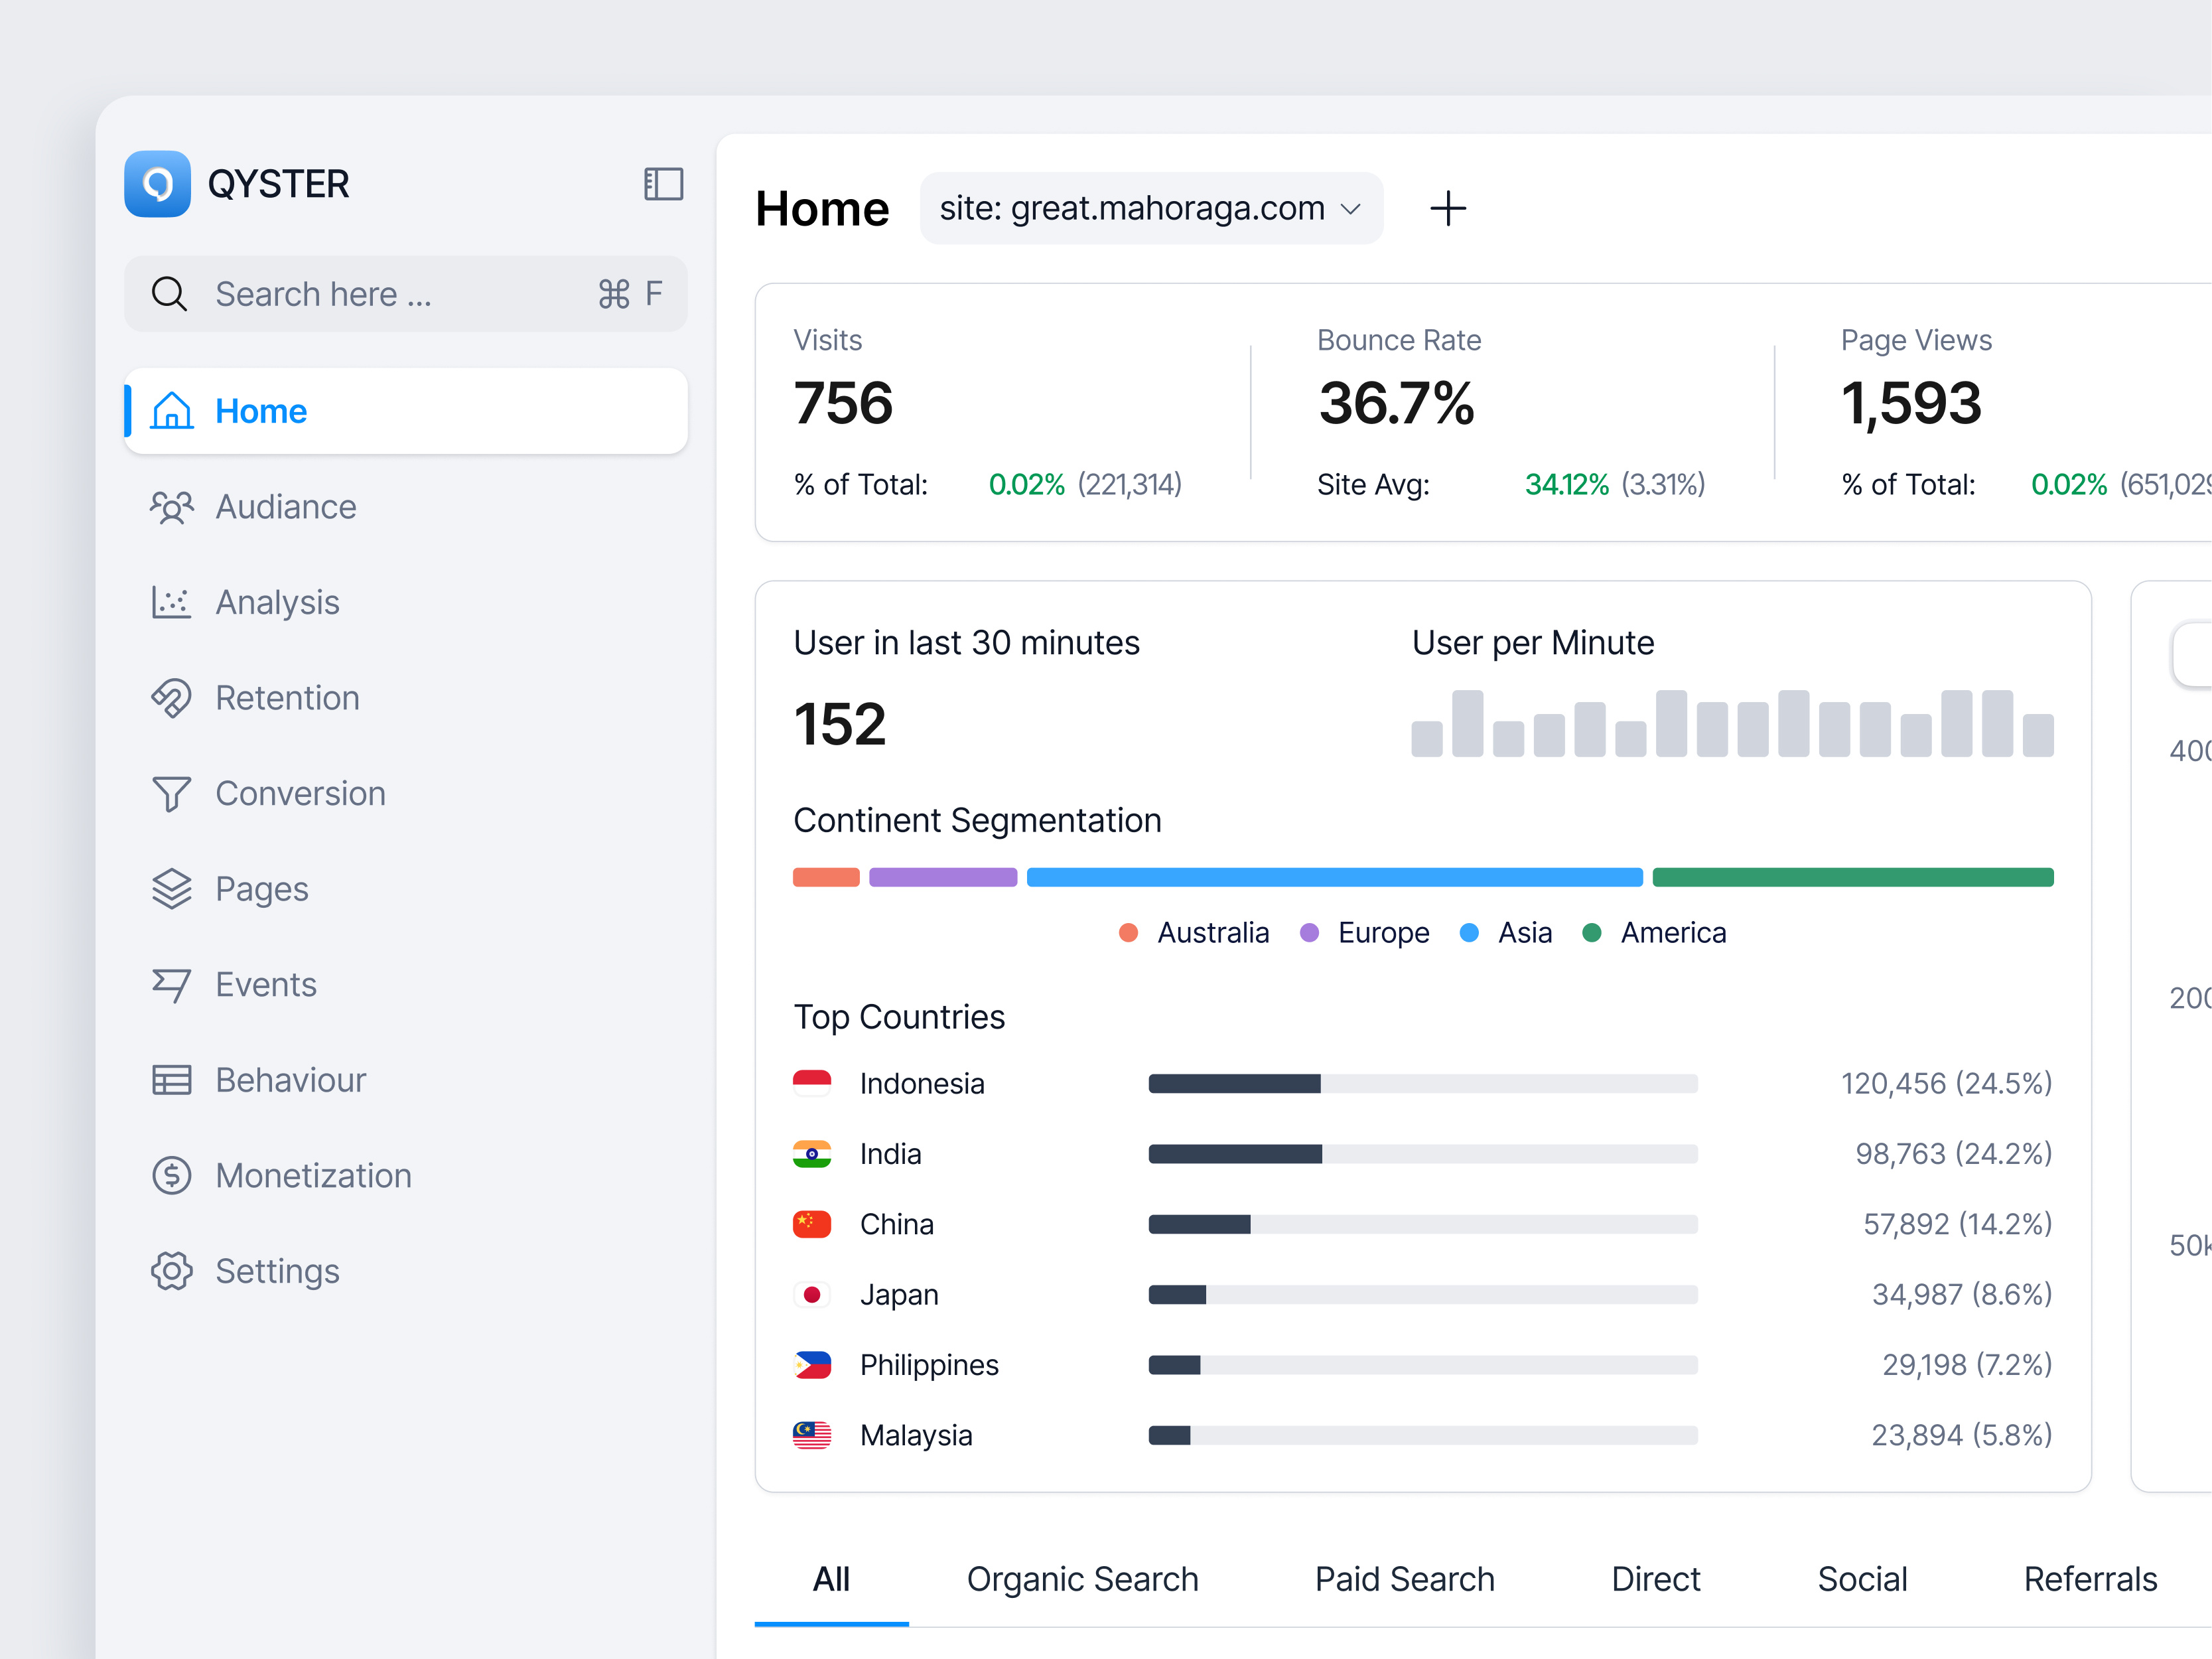Collapse the sidebar using the panel toggle icon
Screen dimensions: 2212x1659
point(663,184)
